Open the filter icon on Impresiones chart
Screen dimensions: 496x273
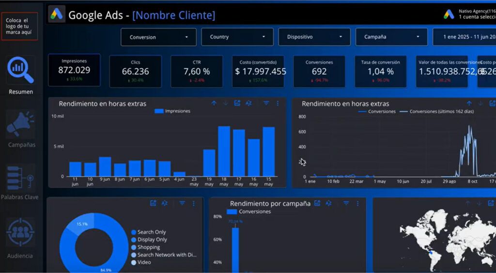(x=266, y=103)
